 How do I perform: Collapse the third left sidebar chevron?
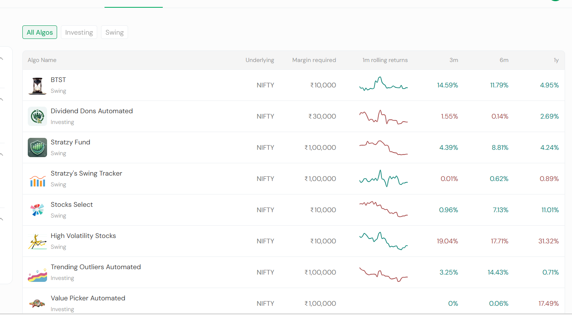(2, 155)
